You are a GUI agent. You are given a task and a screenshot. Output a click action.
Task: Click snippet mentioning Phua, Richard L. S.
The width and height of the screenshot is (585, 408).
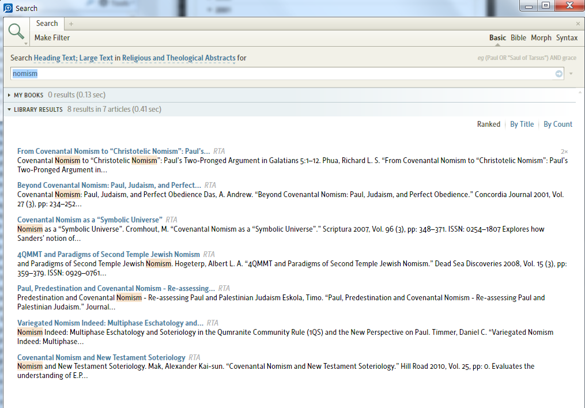pyautogui.click(x=293, y=165)
